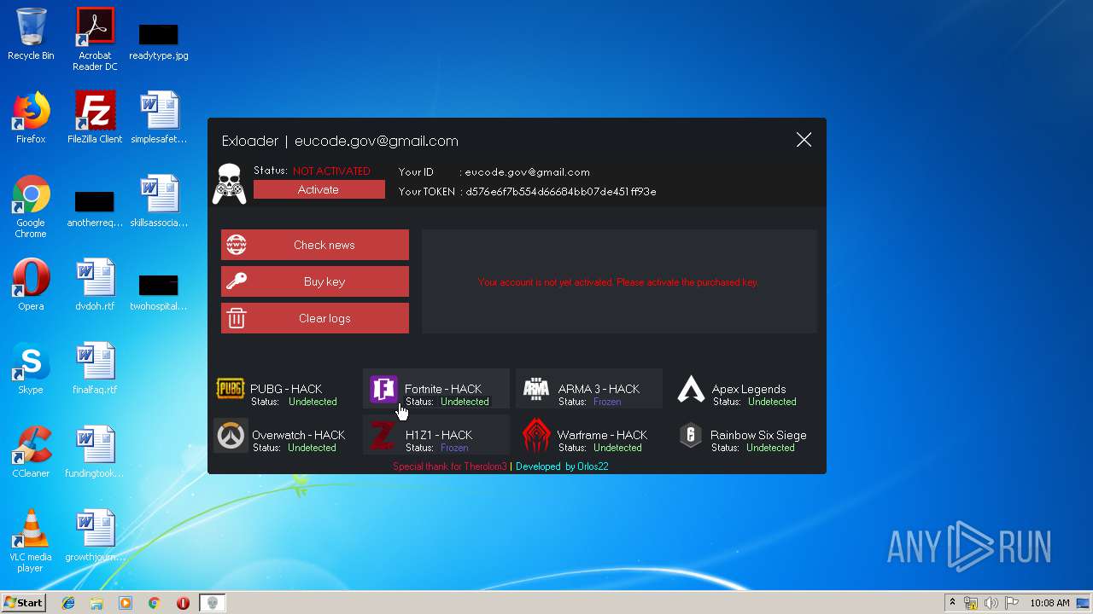Click the Overwatch logo icon
Image resolution: width=1093 pixels, height=614 pixels.
(x=230, y=437)
